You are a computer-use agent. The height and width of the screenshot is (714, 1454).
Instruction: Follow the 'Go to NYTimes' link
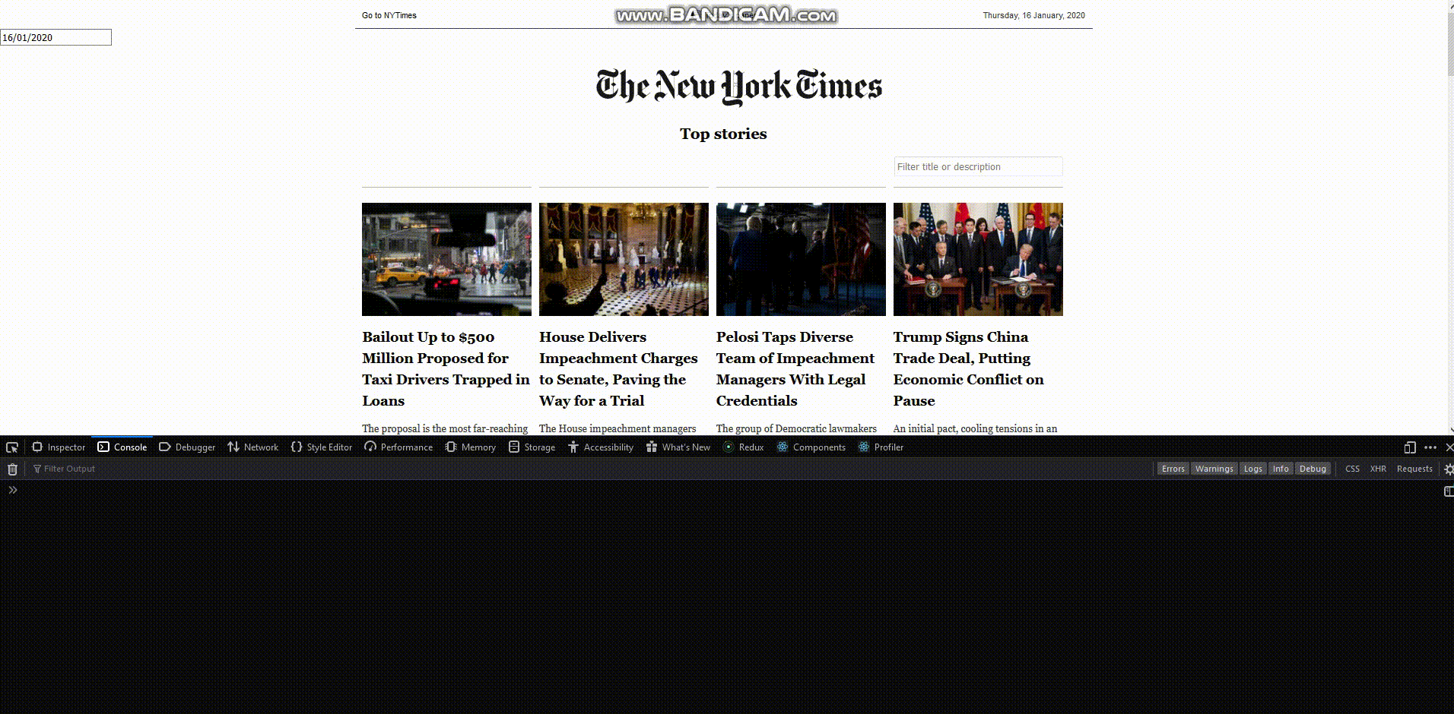[389, 15]
